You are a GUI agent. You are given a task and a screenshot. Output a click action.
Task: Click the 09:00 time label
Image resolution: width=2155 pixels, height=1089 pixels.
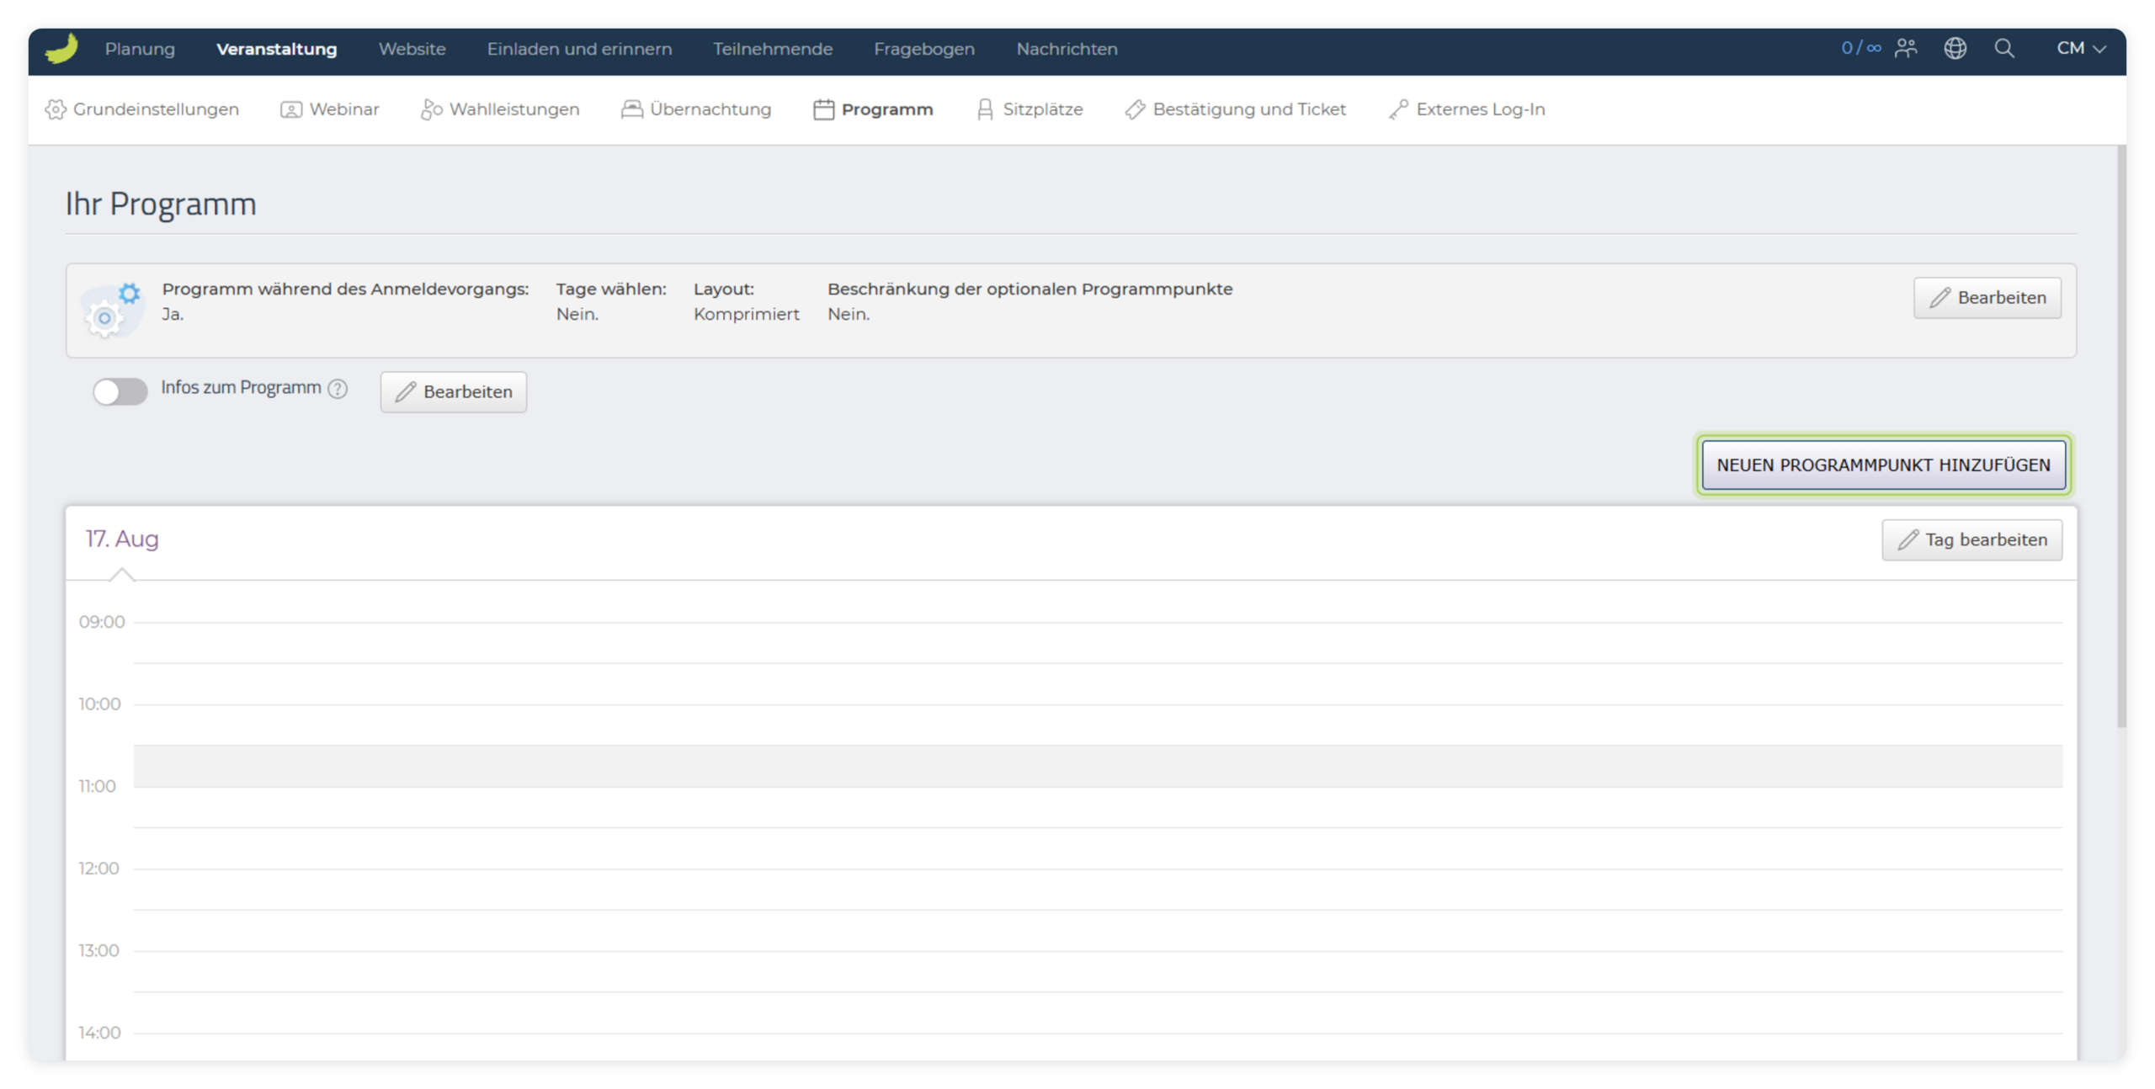point(102,622)
